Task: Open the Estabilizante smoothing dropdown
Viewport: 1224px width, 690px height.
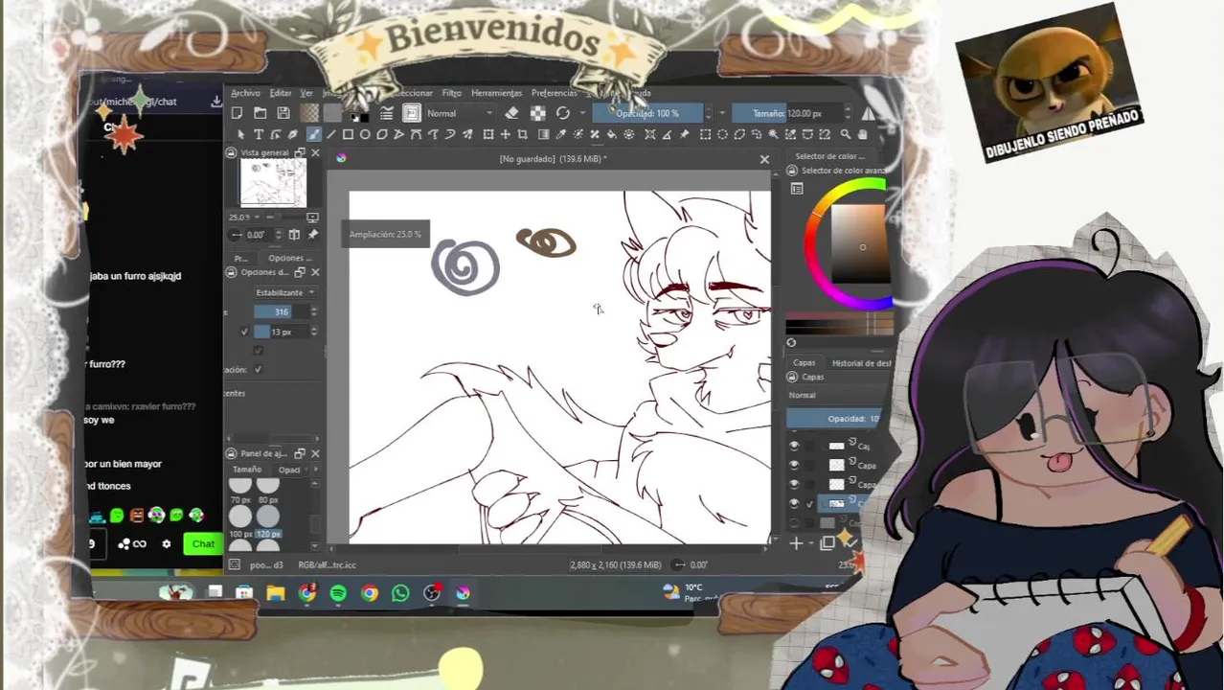Action: pos(284,292)
